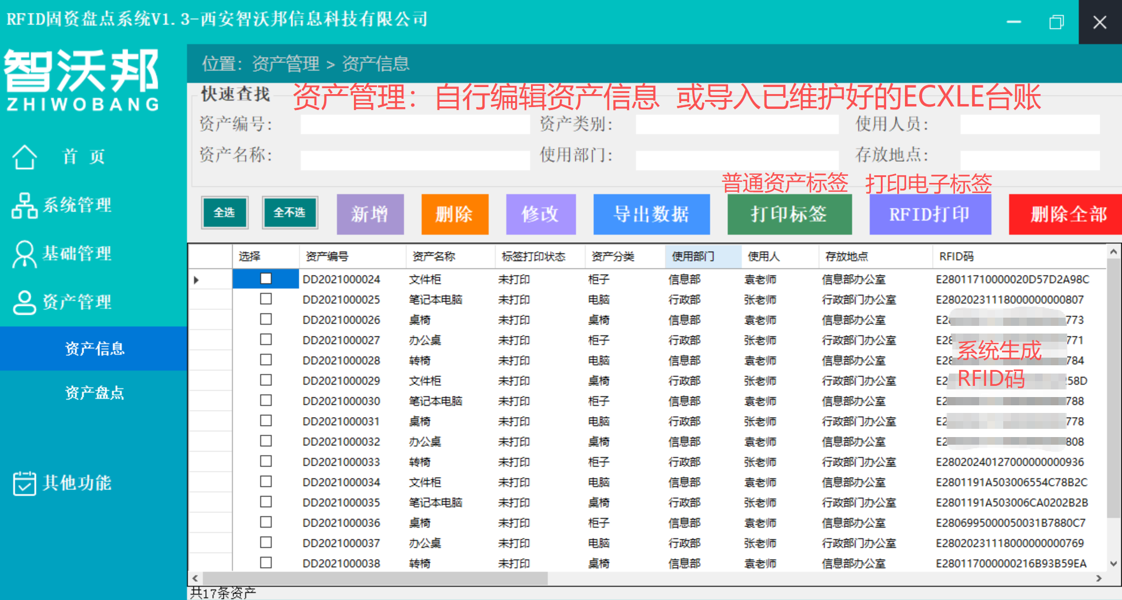
Task: Expand the 基础管理 menu
Action: pos(77,254)
